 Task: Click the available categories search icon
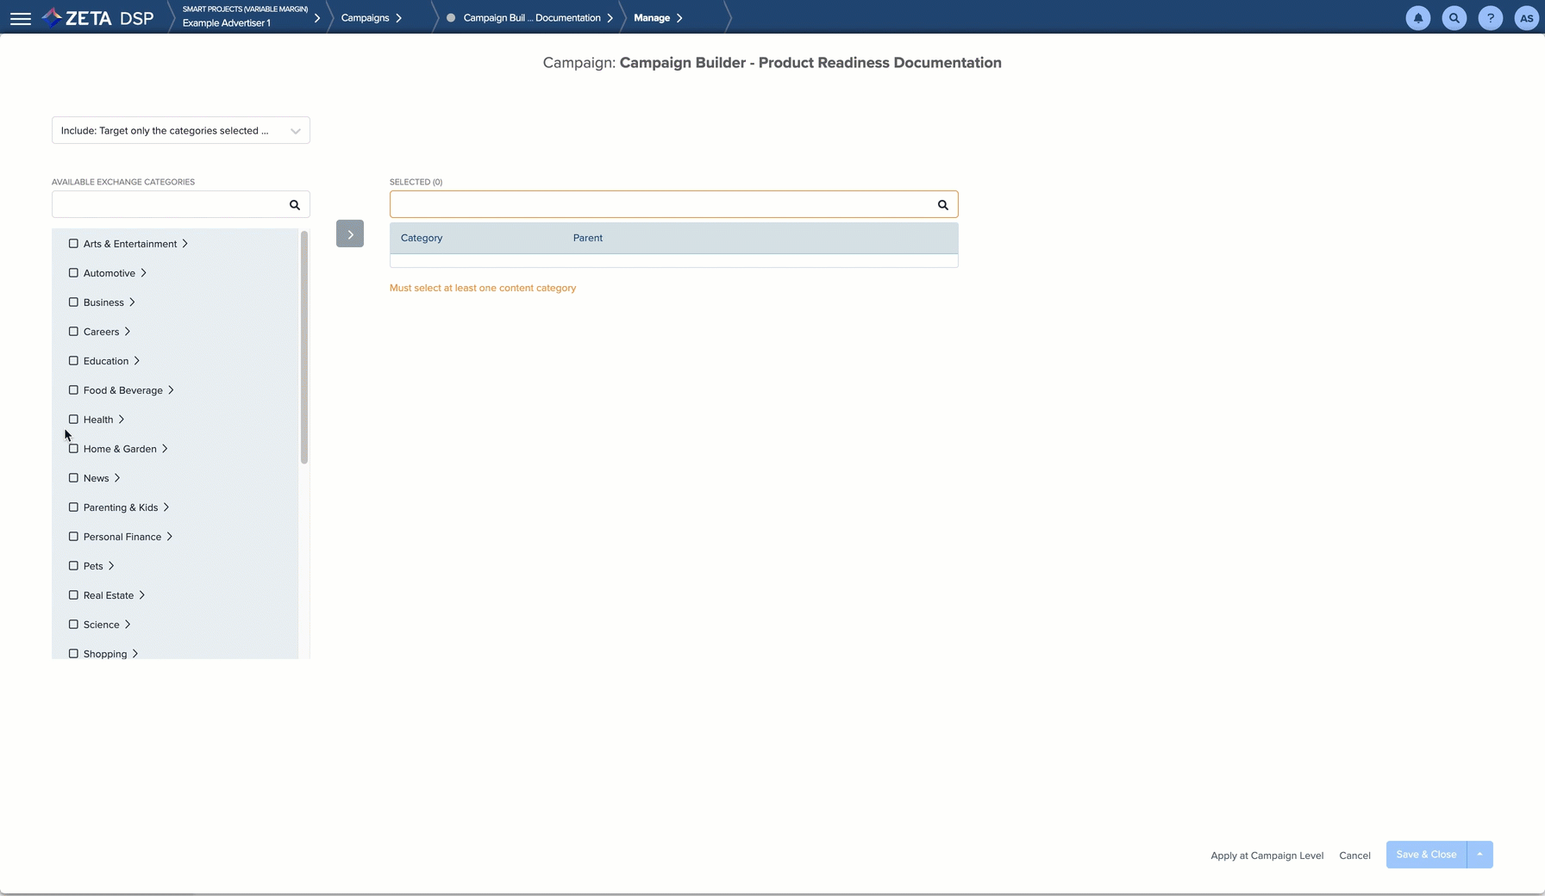pyautogui.click(x=295, y=205)
